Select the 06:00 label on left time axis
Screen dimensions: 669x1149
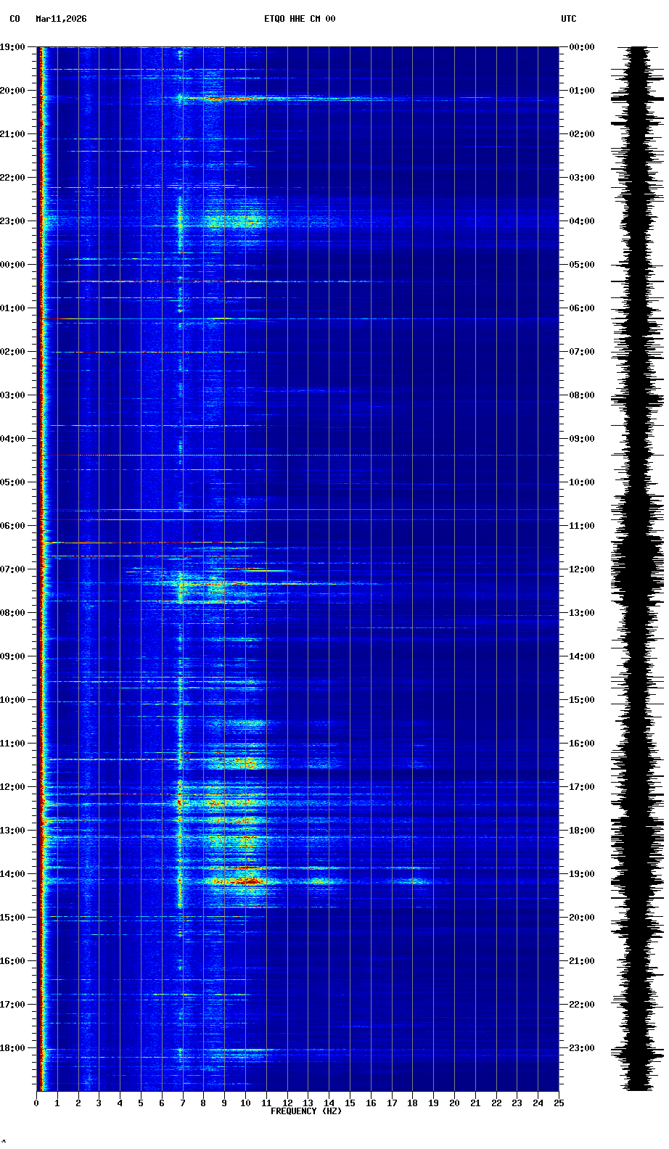click(12, 526)
